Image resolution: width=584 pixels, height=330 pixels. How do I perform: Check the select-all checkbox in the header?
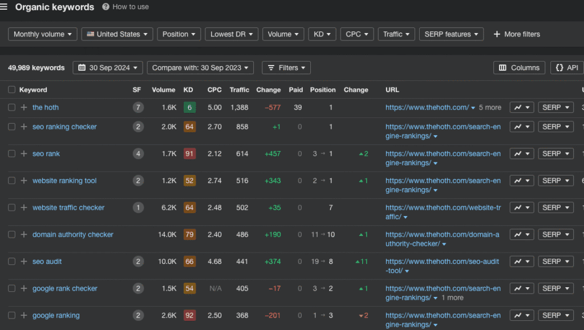[x=12, y=89]
